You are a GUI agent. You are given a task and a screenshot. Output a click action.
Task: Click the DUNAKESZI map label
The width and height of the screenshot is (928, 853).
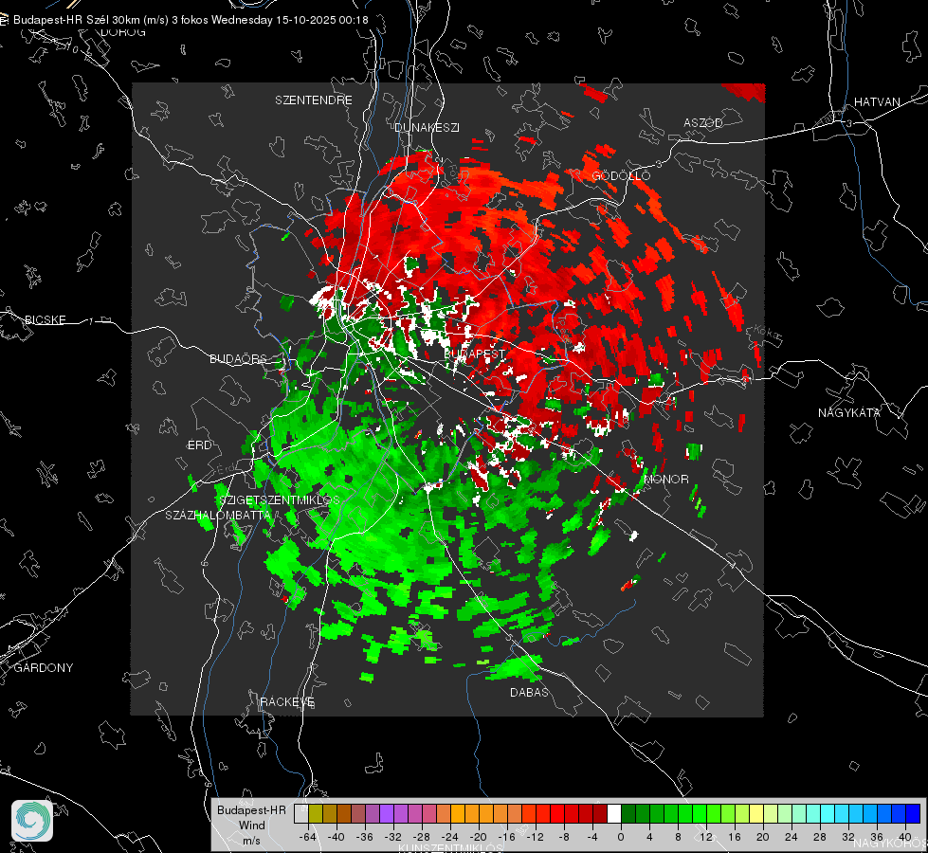427,127
